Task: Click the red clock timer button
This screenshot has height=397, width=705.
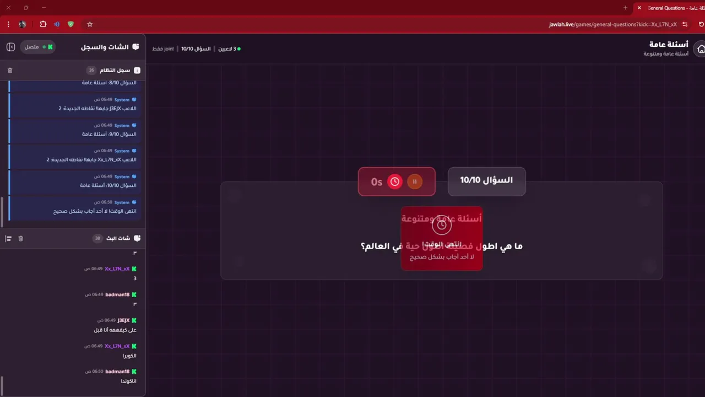Action: 395,181
